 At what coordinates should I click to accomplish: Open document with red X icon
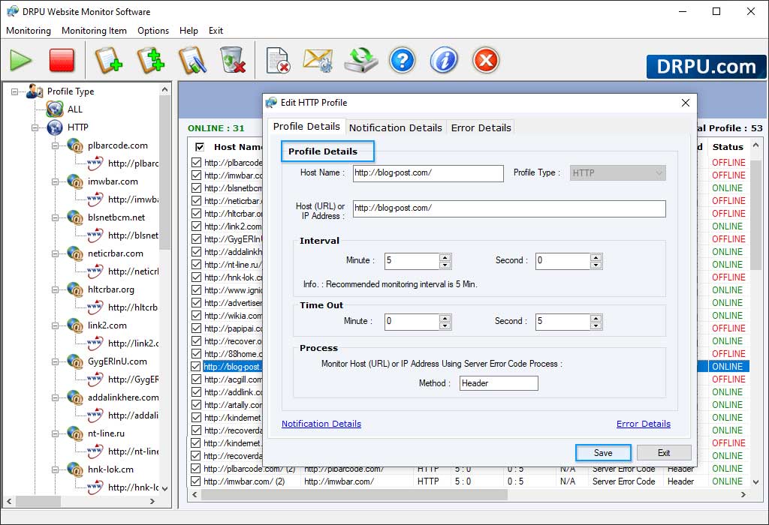coord(278,61)
